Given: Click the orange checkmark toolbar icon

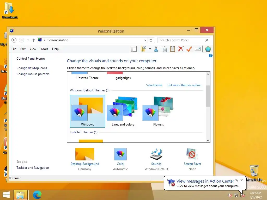Looking at the screenshot, I should pyautogui.click(x=189, y=49).
